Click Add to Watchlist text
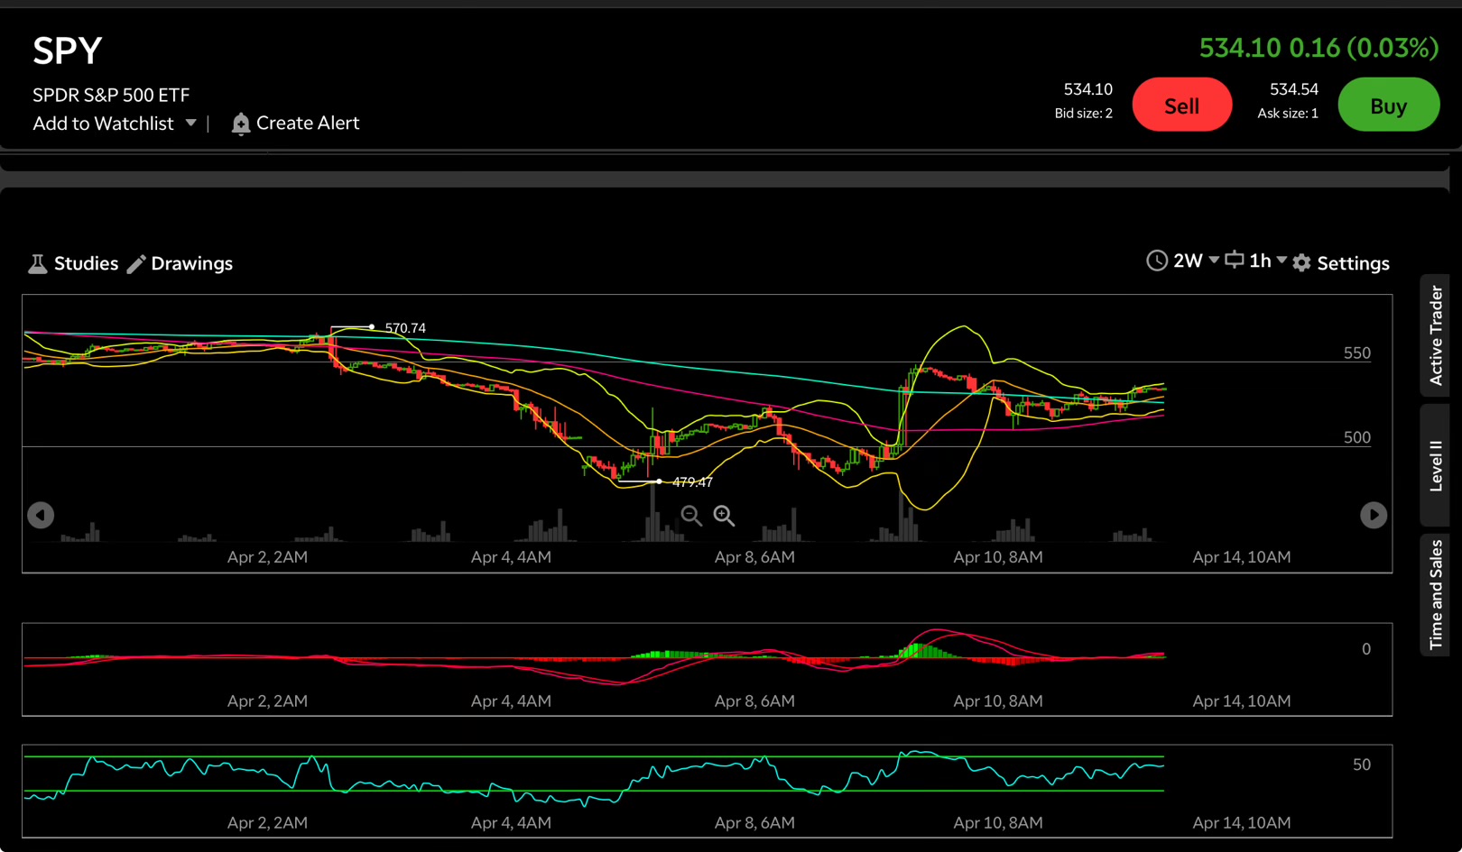Image resolution: width=1462 pixels, height=852 pixels. click(x=103, y=124)
